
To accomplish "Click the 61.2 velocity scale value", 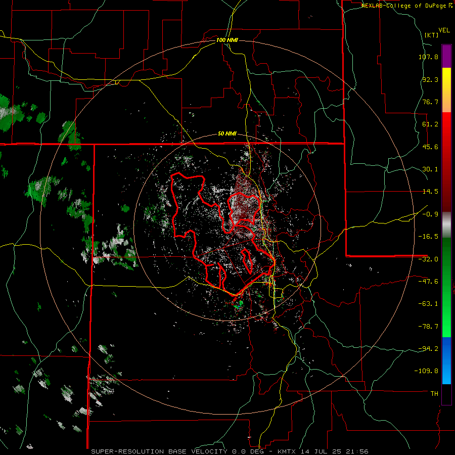I will 430,124.
